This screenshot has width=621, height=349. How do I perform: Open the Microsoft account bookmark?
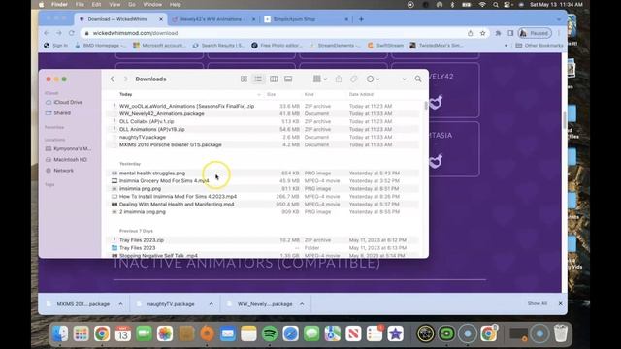click(159, 46)
